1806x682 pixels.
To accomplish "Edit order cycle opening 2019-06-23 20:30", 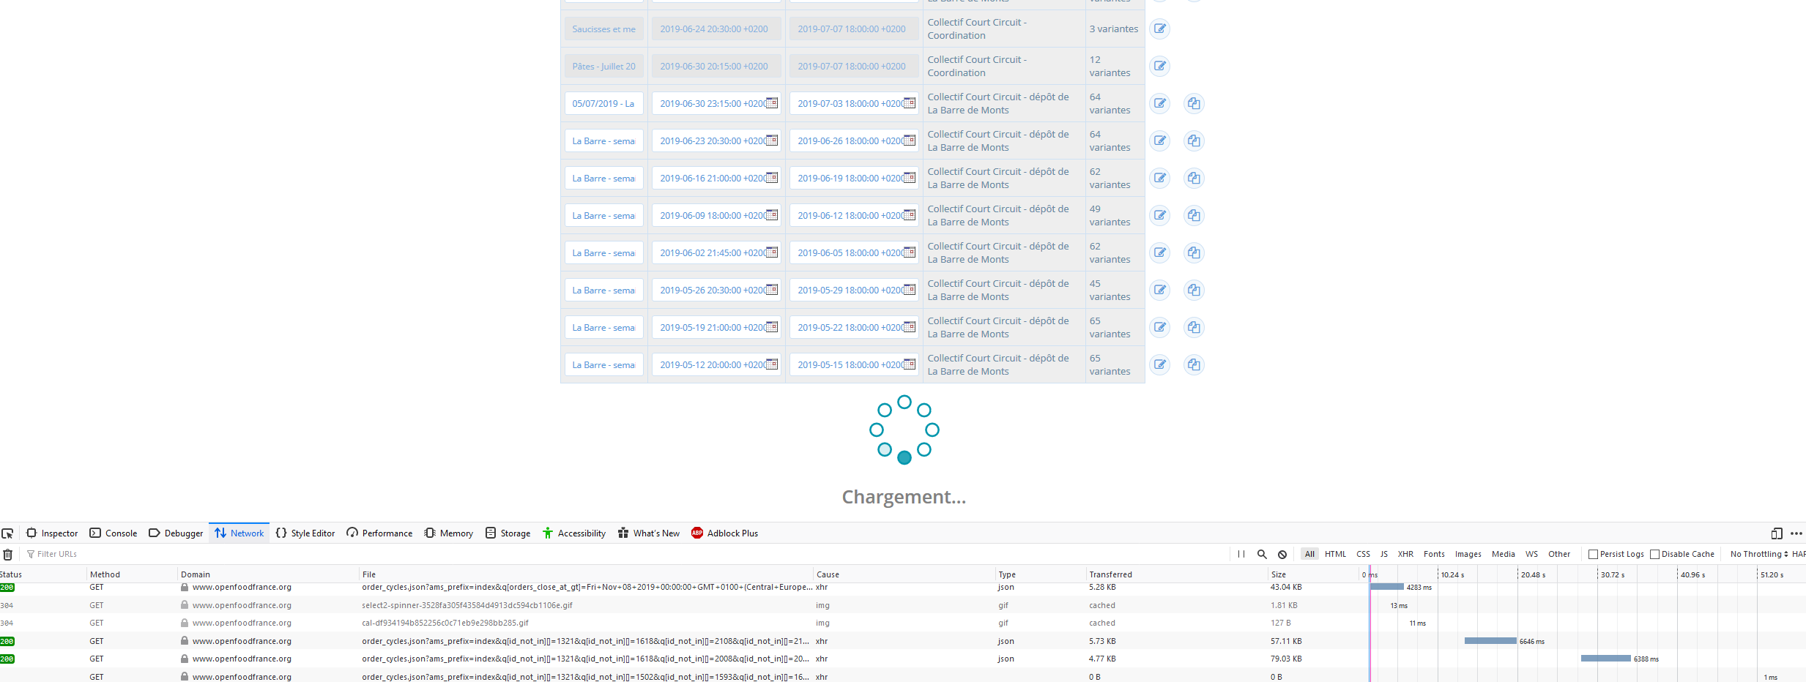I will click(1159, 140).
